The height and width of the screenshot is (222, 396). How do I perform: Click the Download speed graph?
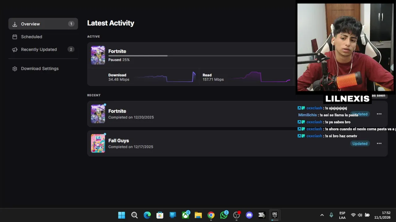(x=166, y=77)
